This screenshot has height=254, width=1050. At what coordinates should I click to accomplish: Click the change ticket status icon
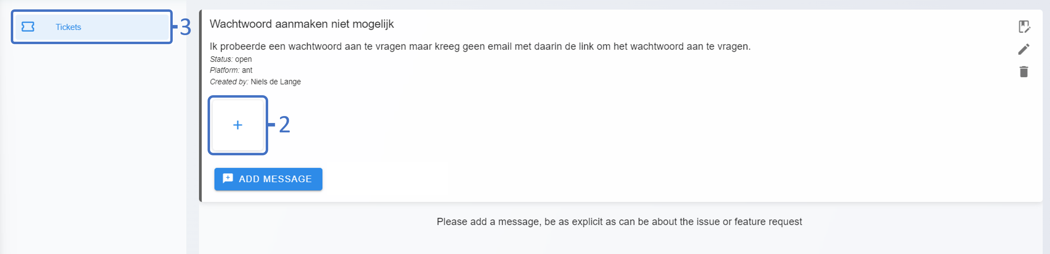tap(1024, 26)
